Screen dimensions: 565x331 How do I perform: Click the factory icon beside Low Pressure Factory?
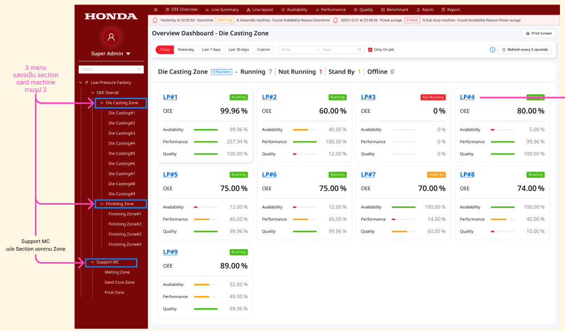tap(87, 82)
